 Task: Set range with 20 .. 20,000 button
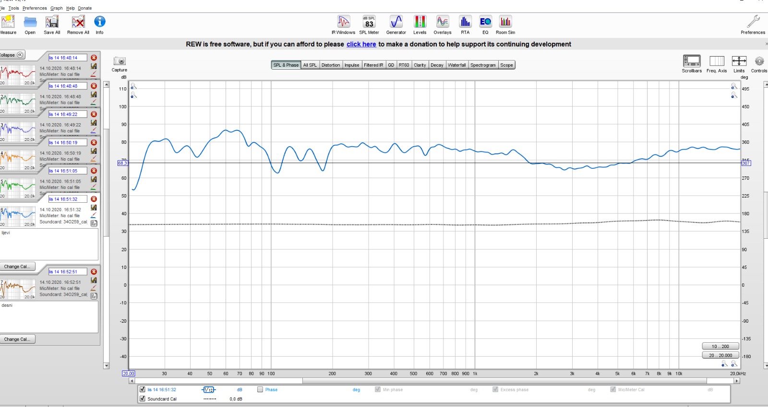coord(720,355)
